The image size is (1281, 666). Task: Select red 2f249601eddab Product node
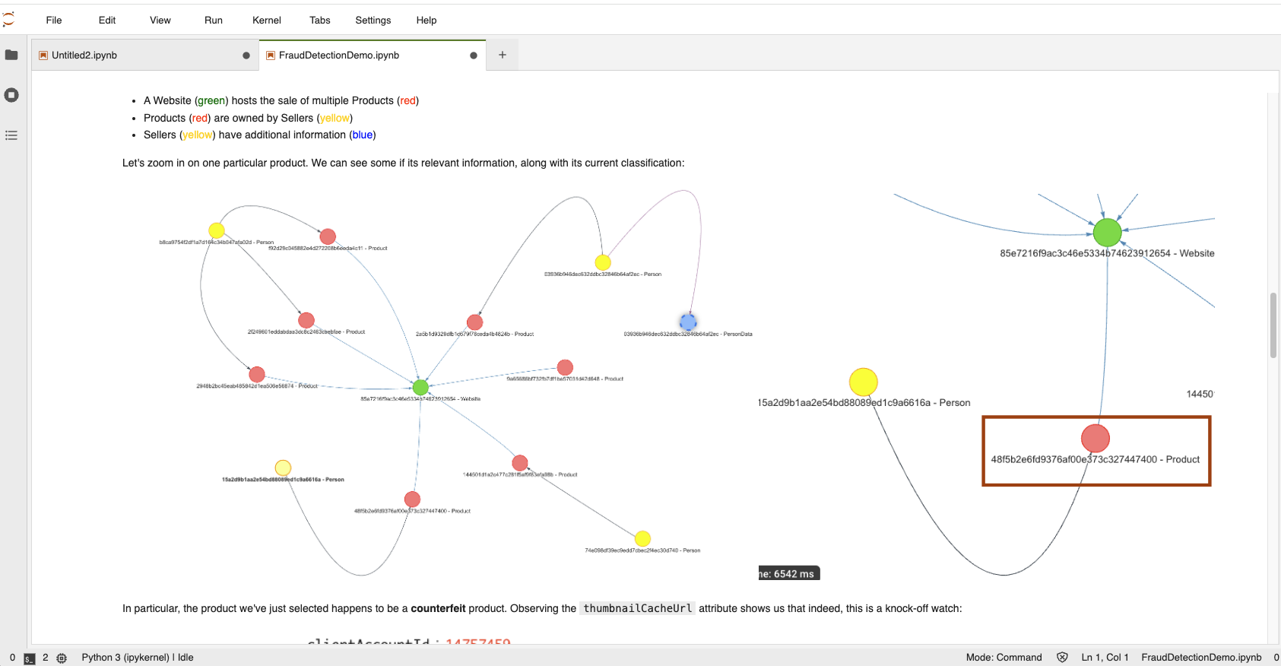coord(306,320)
